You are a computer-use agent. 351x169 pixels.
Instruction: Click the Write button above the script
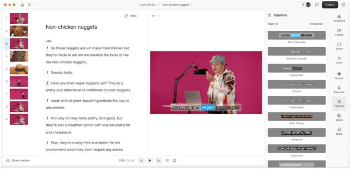131,16
